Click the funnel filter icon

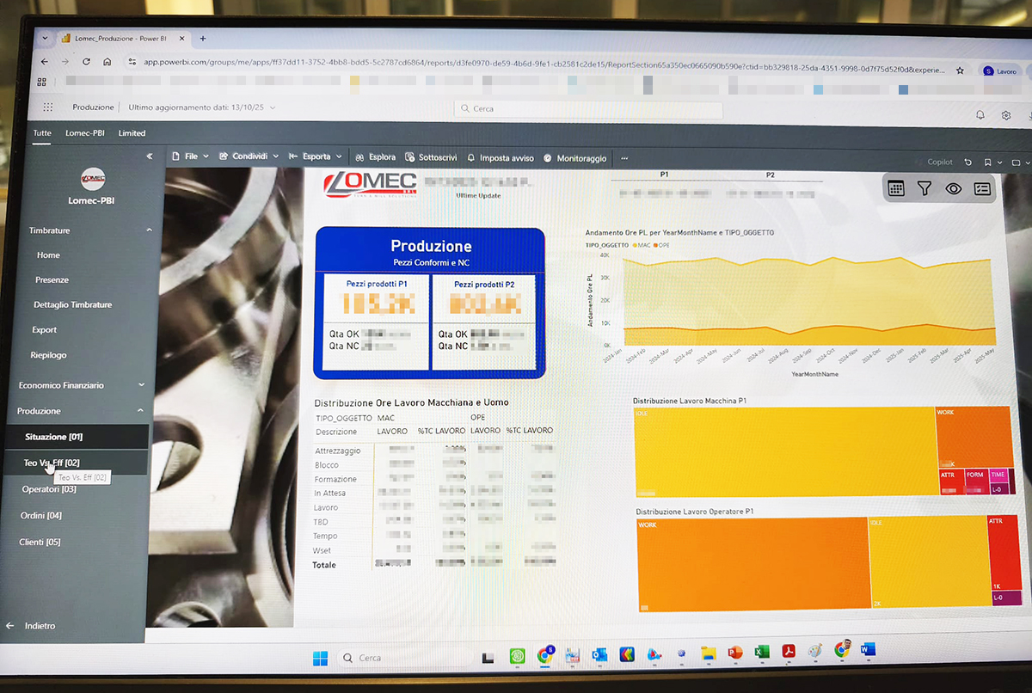[x=924, y=188]
